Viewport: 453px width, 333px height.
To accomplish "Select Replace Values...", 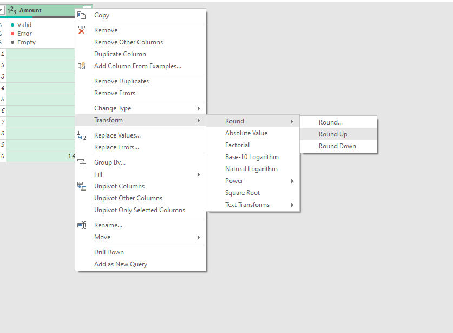I will click(x=140, y=135).
